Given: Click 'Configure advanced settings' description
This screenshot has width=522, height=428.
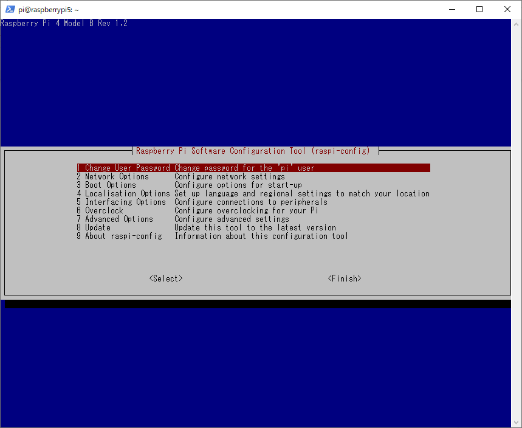Looking at the screenshot, I should point(232,219).
